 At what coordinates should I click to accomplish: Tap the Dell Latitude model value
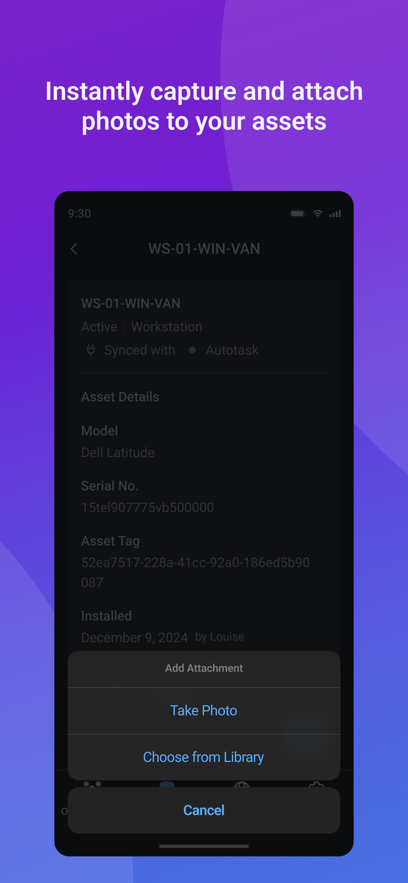click(118, 453)
